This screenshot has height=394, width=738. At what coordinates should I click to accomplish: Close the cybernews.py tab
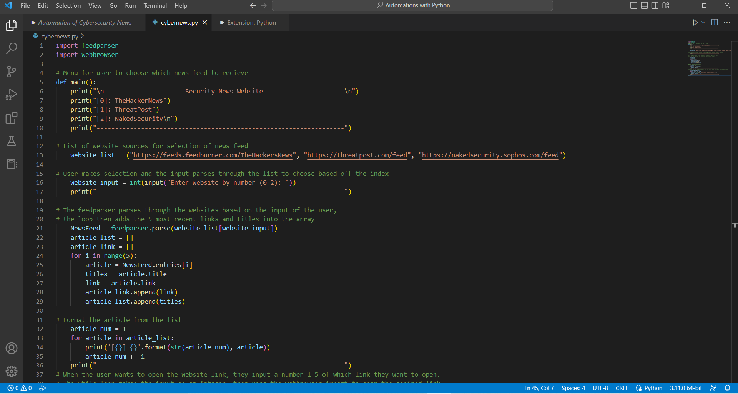tap(205, 22)
